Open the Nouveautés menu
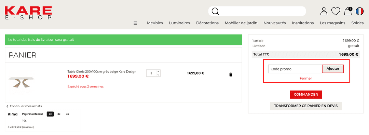The height and width of the screenshot is (135, 369). click(275, 23)
